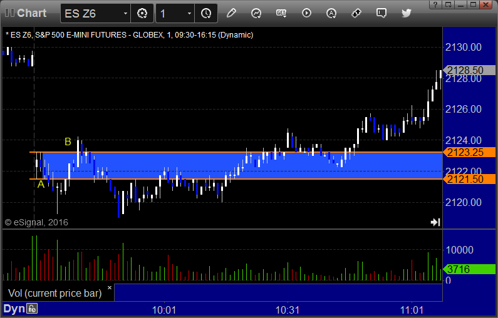Select the lower orange line at 2121.50

[236, 179]
